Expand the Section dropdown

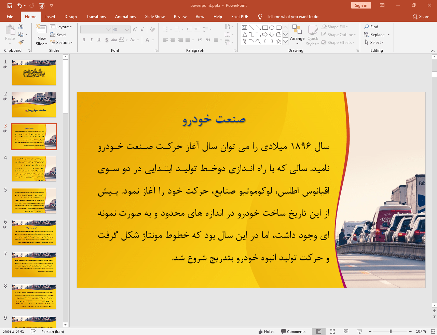point(62,42)
